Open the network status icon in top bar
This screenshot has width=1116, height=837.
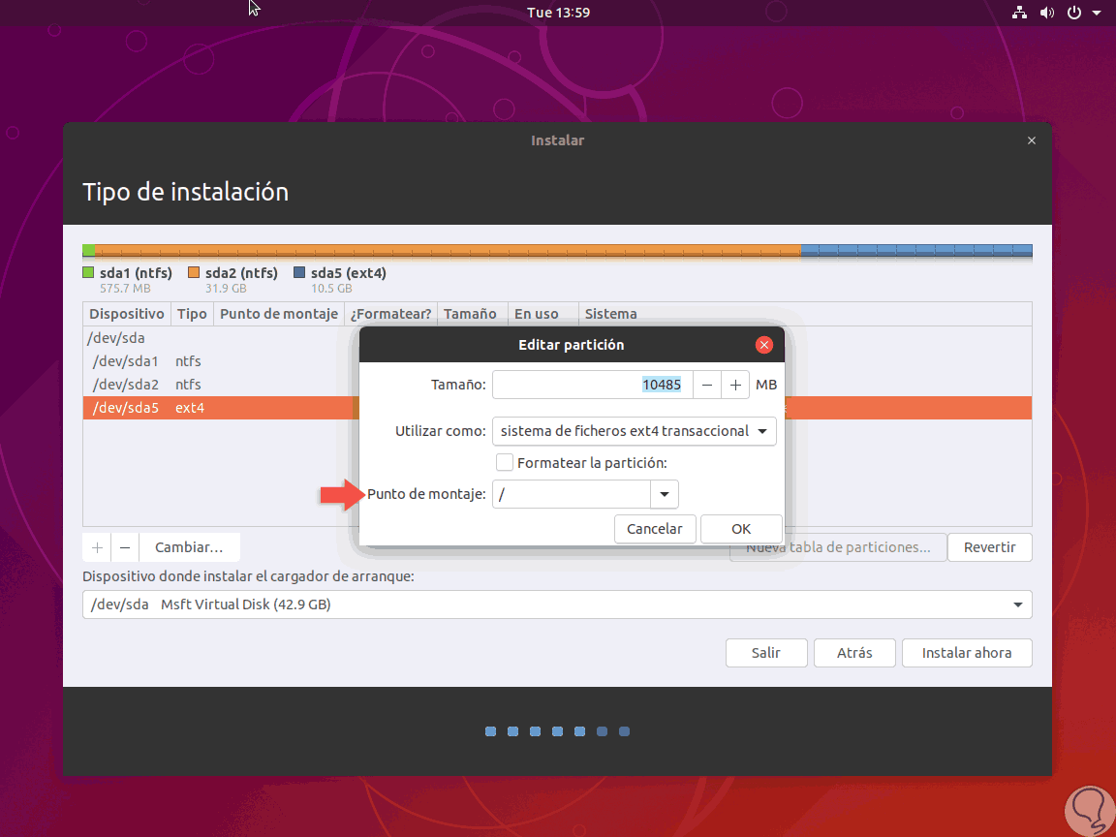point(1019,12)
